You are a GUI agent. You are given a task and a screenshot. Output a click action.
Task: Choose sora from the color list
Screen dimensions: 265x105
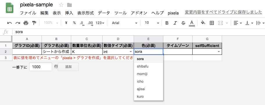(148, 59)
